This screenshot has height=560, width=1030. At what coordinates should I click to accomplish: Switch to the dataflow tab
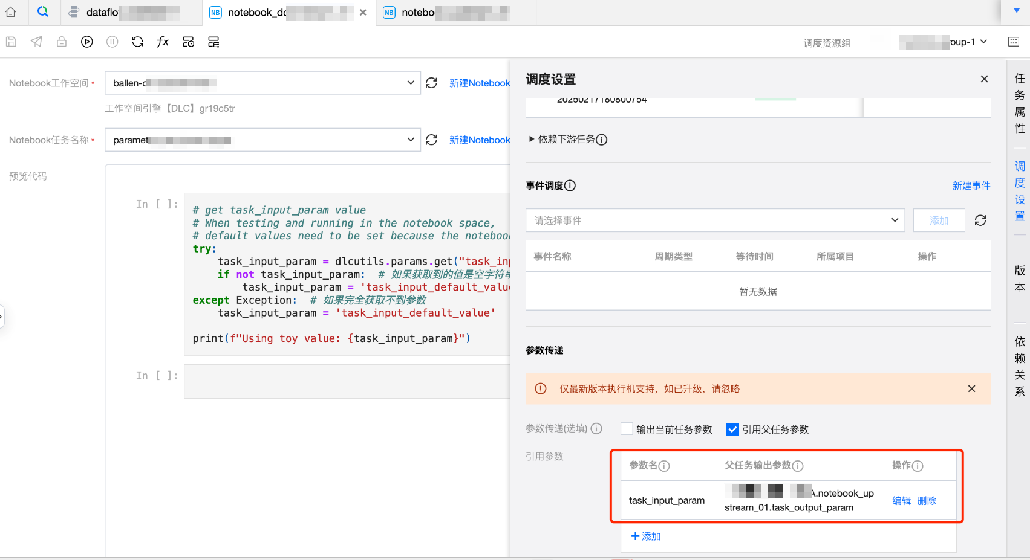130,12
